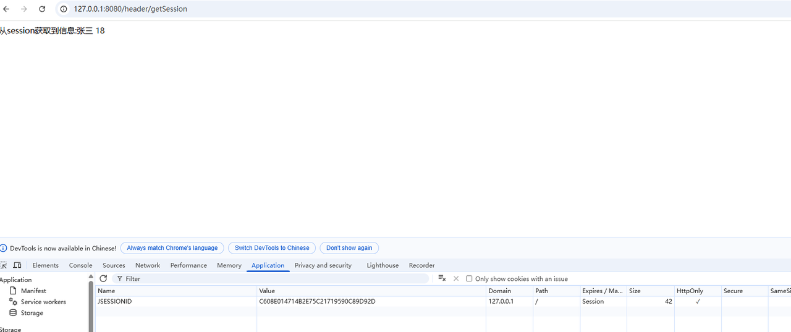This screenshot has height=332, width=791.
Task: Click Switch DevTools to Chinese button
Action: (272, 248)
